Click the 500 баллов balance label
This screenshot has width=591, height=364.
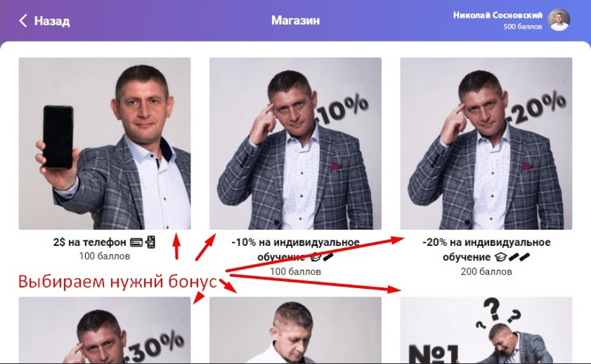pyautogui.click(x=523, y=27)
